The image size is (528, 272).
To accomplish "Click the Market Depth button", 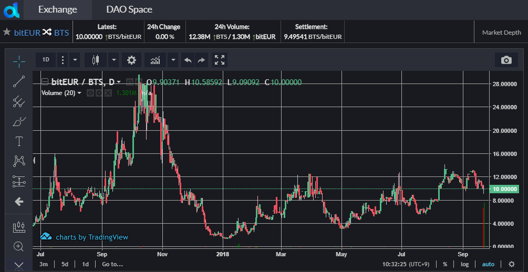I will coord(501,33).
